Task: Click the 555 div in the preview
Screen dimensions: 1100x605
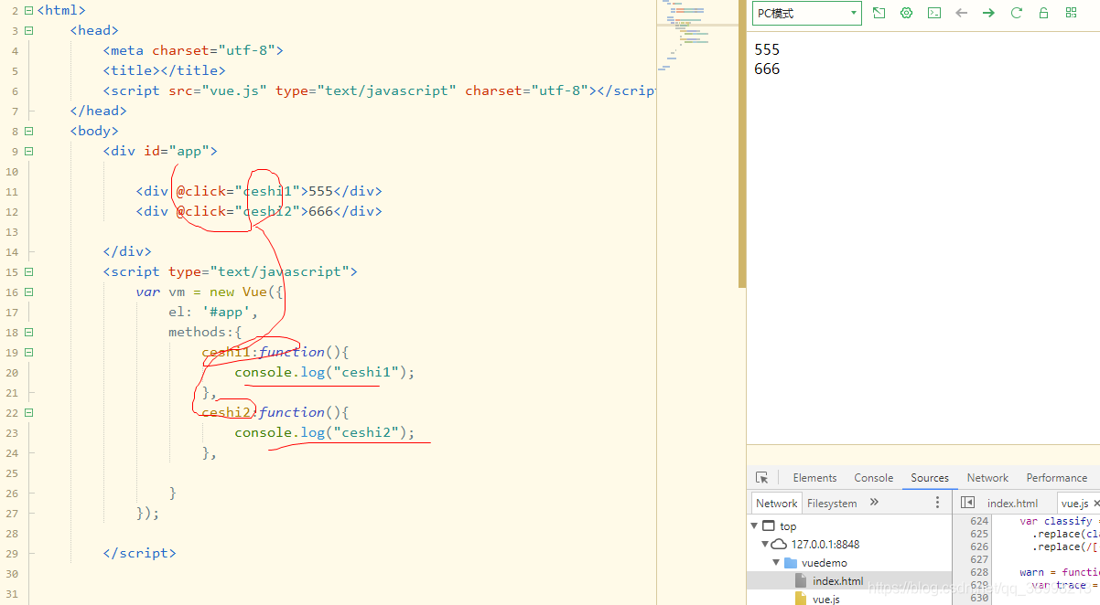Action: [767, 49]
